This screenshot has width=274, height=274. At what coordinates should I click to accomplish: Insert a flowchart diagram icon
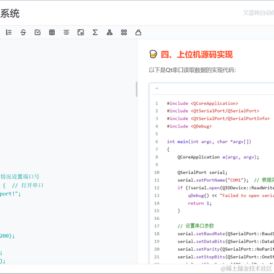pos(110,32)
